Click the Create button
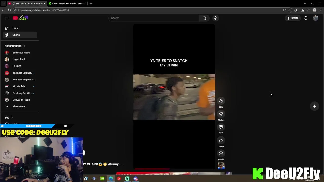 [x=292, y=18]
